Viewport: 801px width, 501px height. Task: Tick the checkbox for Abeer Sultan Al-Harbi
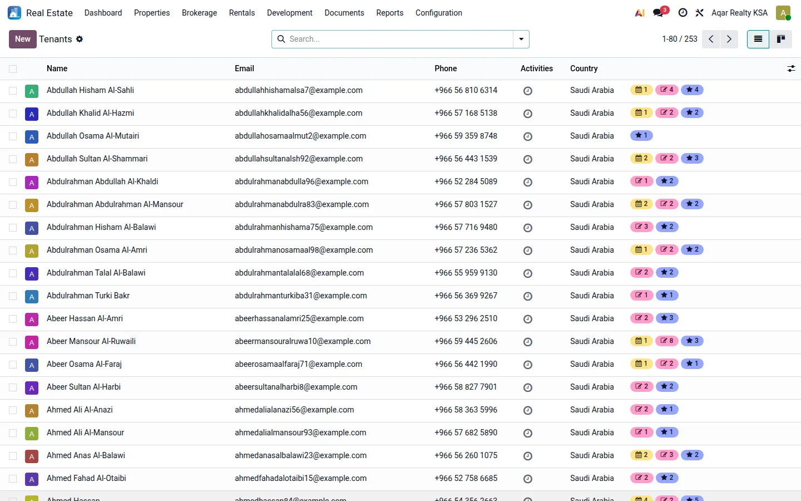13,387
